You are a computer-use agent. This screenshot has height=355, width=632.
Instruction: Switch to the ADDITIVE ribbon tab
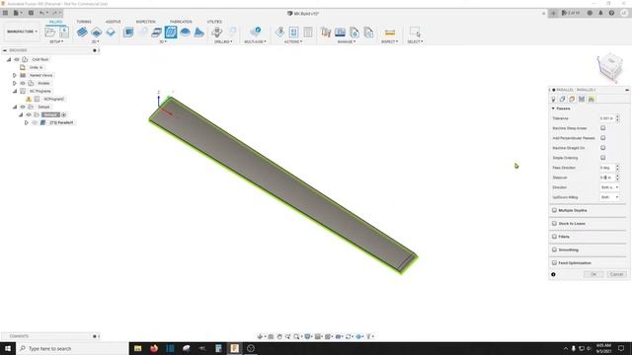tap(113, 22)
